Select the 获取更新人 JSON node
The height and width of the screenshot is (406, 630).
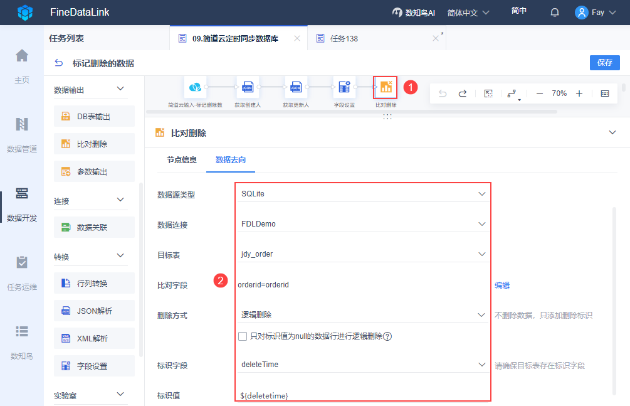coord(296,87)
